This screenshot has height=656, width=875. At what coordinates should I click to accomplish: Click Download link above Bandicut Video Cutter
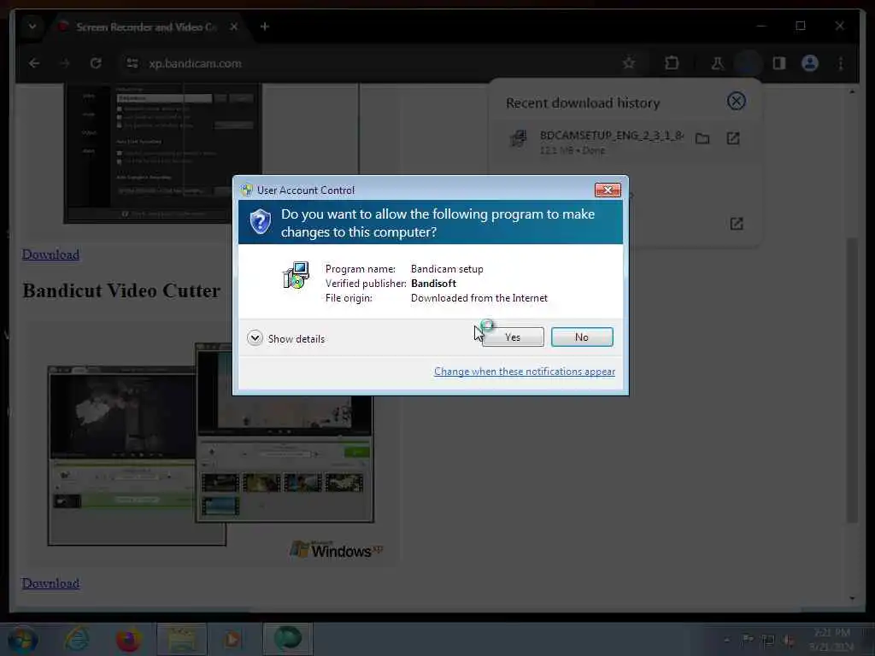pos(50,255)
